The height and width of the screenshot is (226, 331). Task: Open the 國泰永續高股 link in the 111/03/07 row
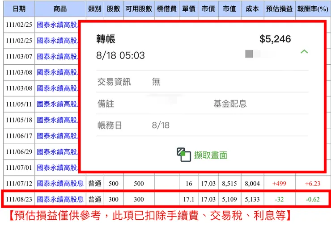(x=57, y=56)
